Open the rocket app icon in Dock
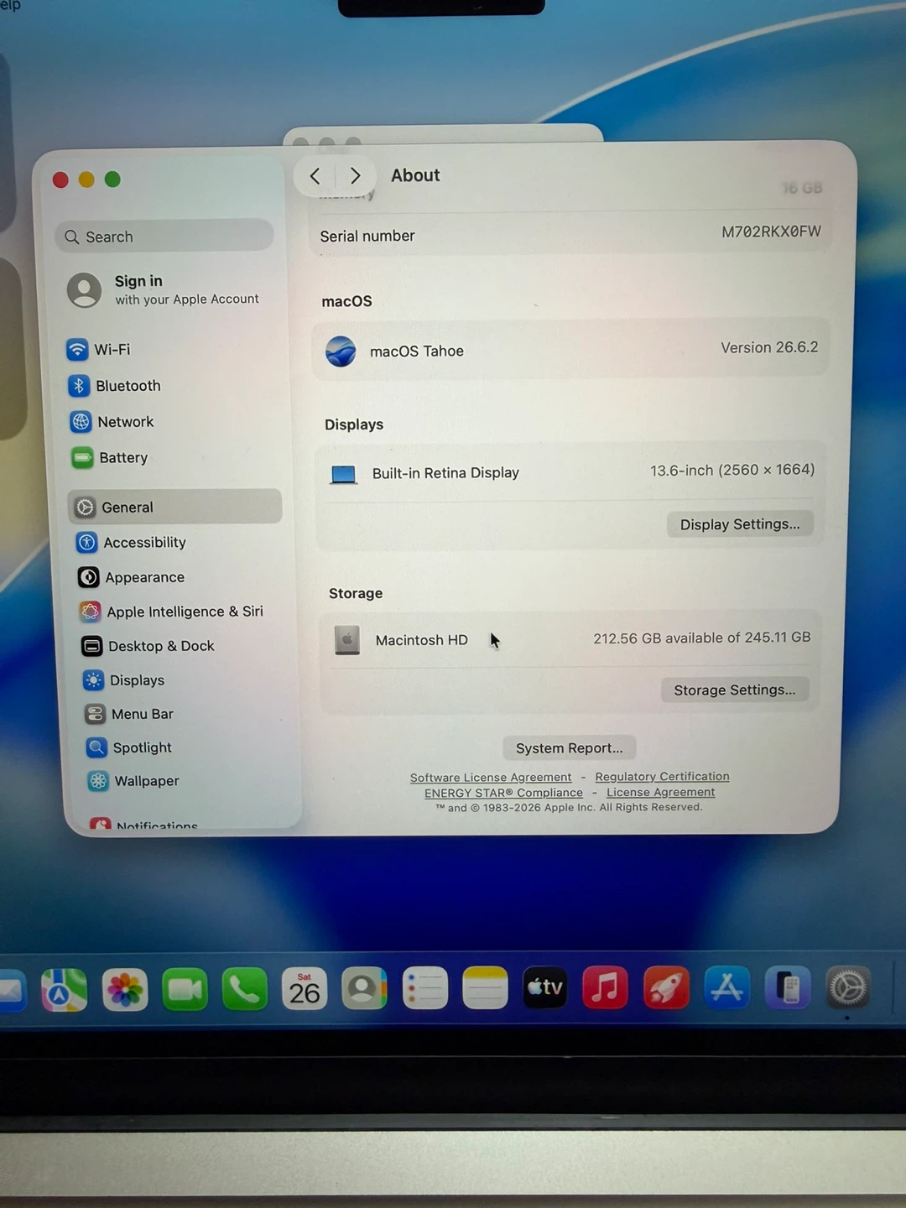906x1208 pixels. pos(666,987)
